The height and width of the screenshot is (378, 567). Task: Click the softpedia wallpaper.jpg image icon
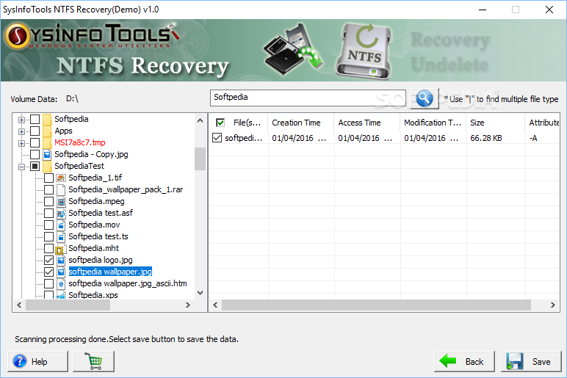[x=61, y=272]
